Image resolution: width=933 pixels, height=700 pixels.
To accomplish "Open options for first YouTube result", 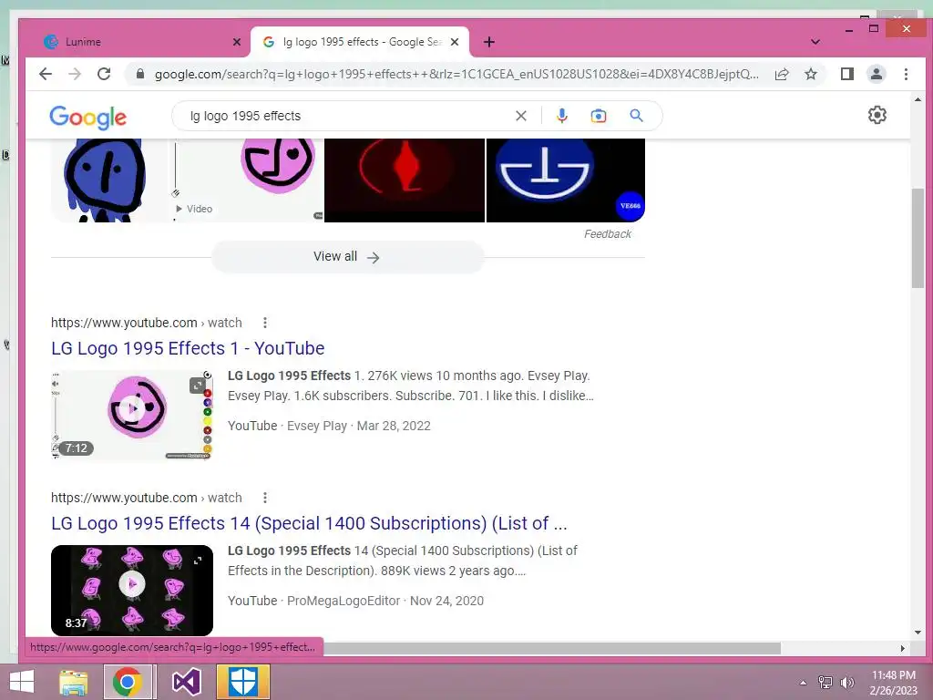I will point(265,323).
